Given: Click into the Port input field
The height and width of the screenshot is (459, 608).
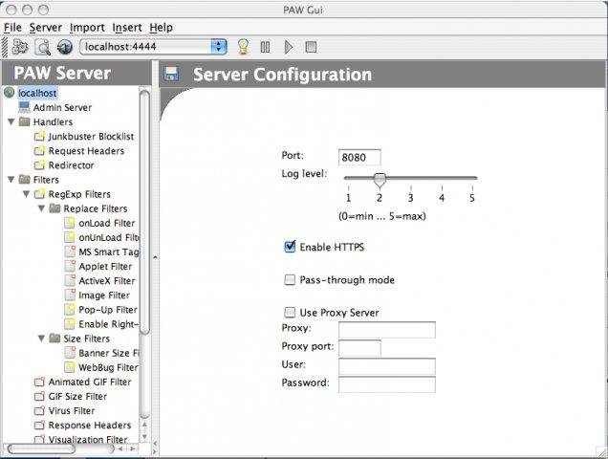Looking at the screenshot, I should pyautogui.click(x=359, y=158).
